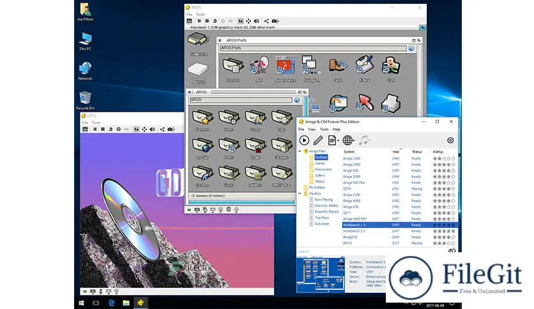
Task: Open the settings gear in Amiga Forever
Action: pos(450,140)
